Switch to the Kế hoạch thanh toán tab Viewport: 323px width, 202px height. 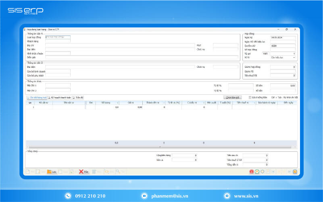(60, 97)
